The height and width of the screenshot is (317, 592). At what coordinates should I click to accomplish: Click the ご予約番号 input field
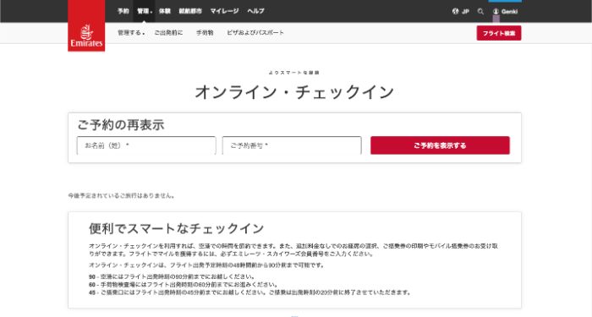292,145
